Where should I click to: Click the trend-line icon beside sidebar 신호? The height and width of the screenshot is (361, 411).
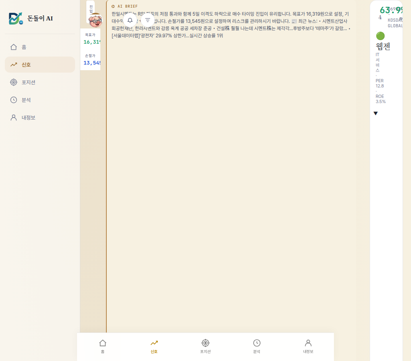coord(14,65)
